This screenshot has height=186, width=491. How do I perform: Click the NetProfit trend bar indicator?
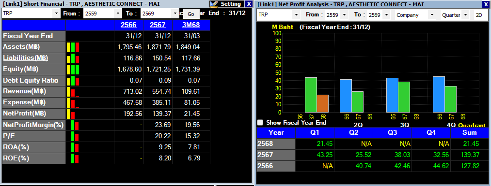pyautogui.click(x=71, y=114)
